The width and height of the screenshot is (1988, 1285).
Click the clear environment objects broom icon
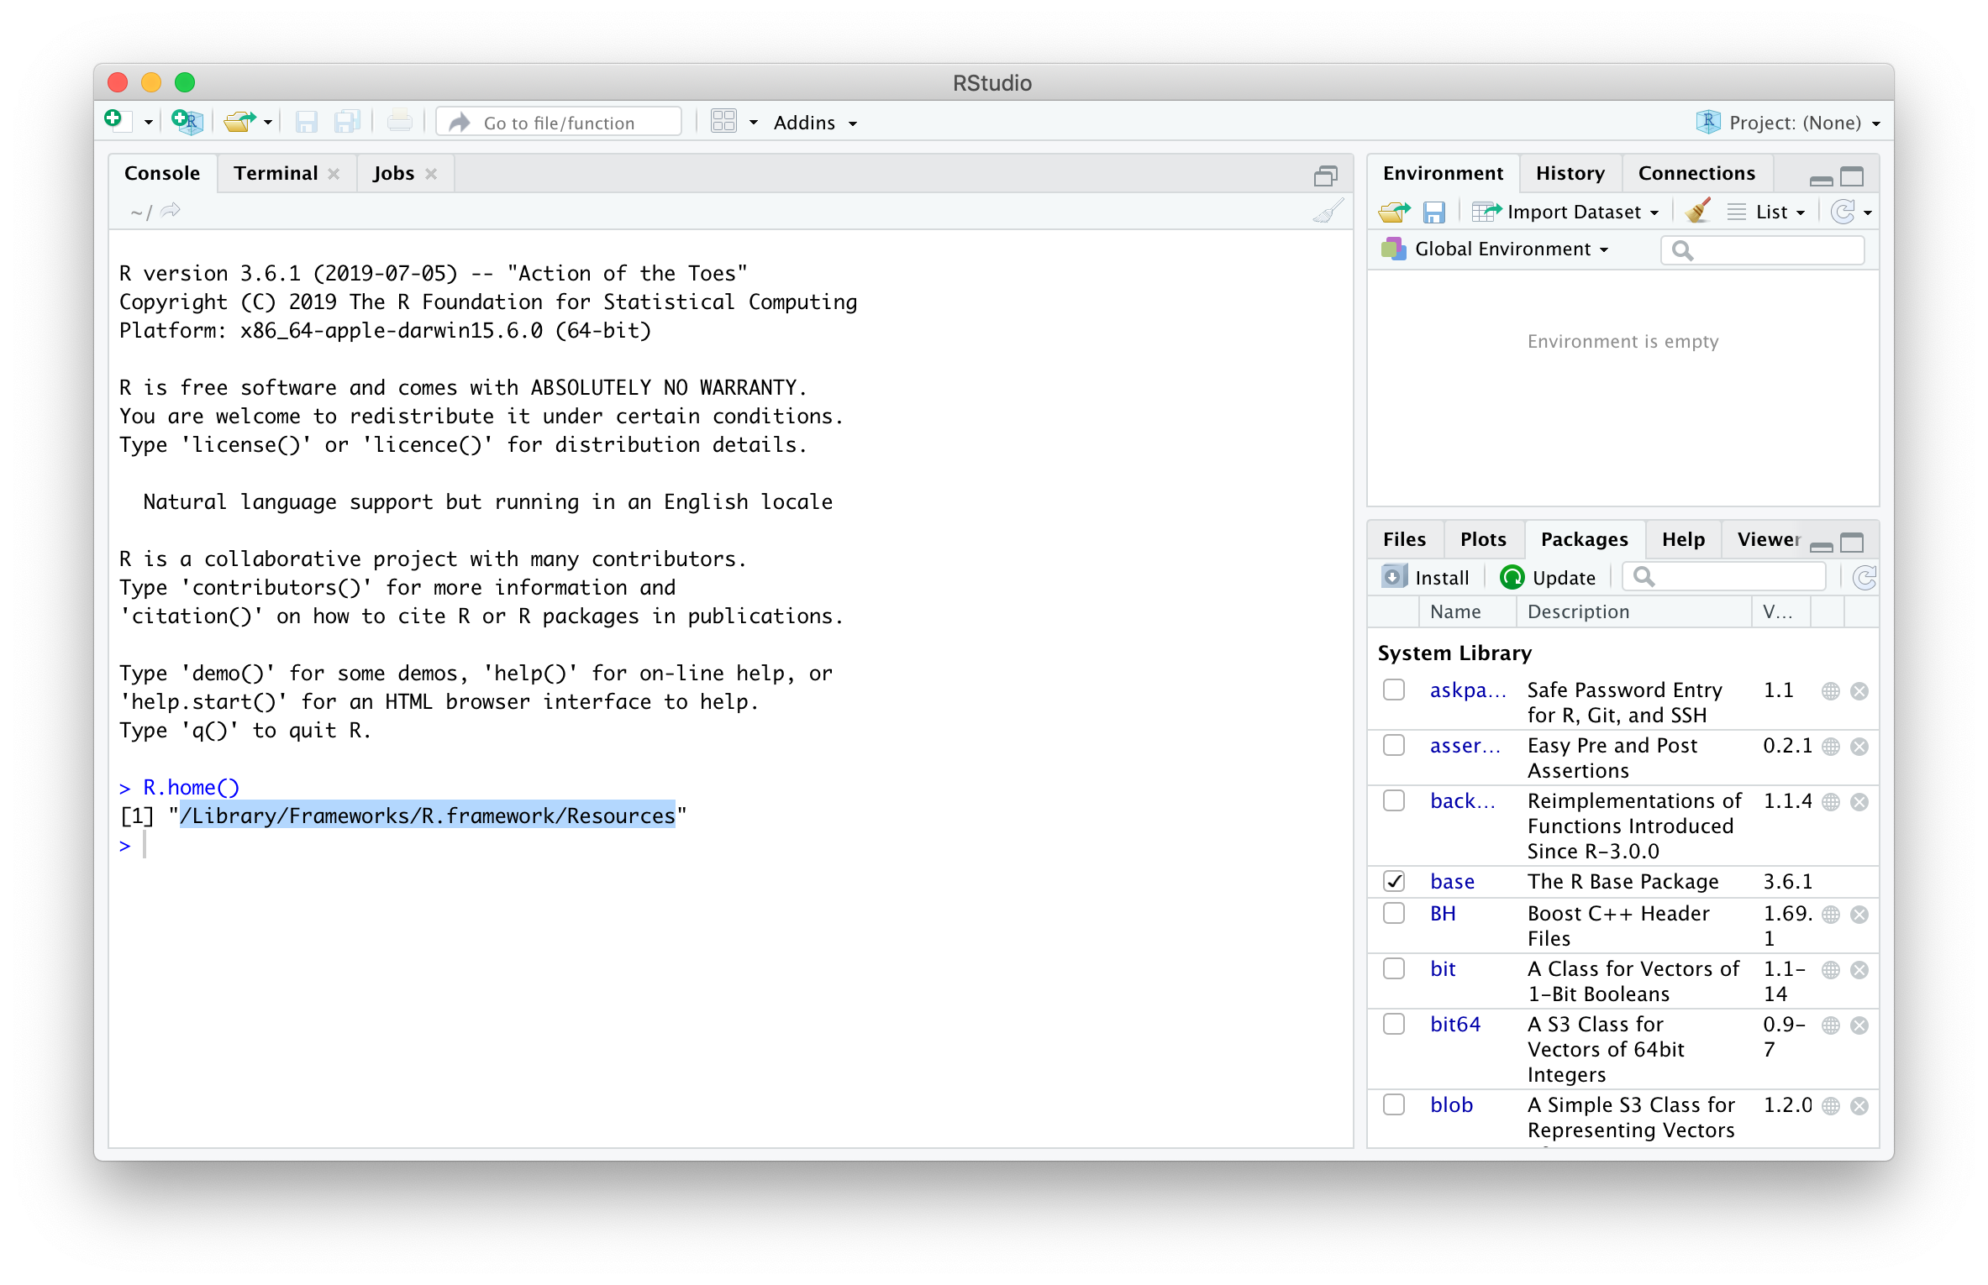[1697, 212]
